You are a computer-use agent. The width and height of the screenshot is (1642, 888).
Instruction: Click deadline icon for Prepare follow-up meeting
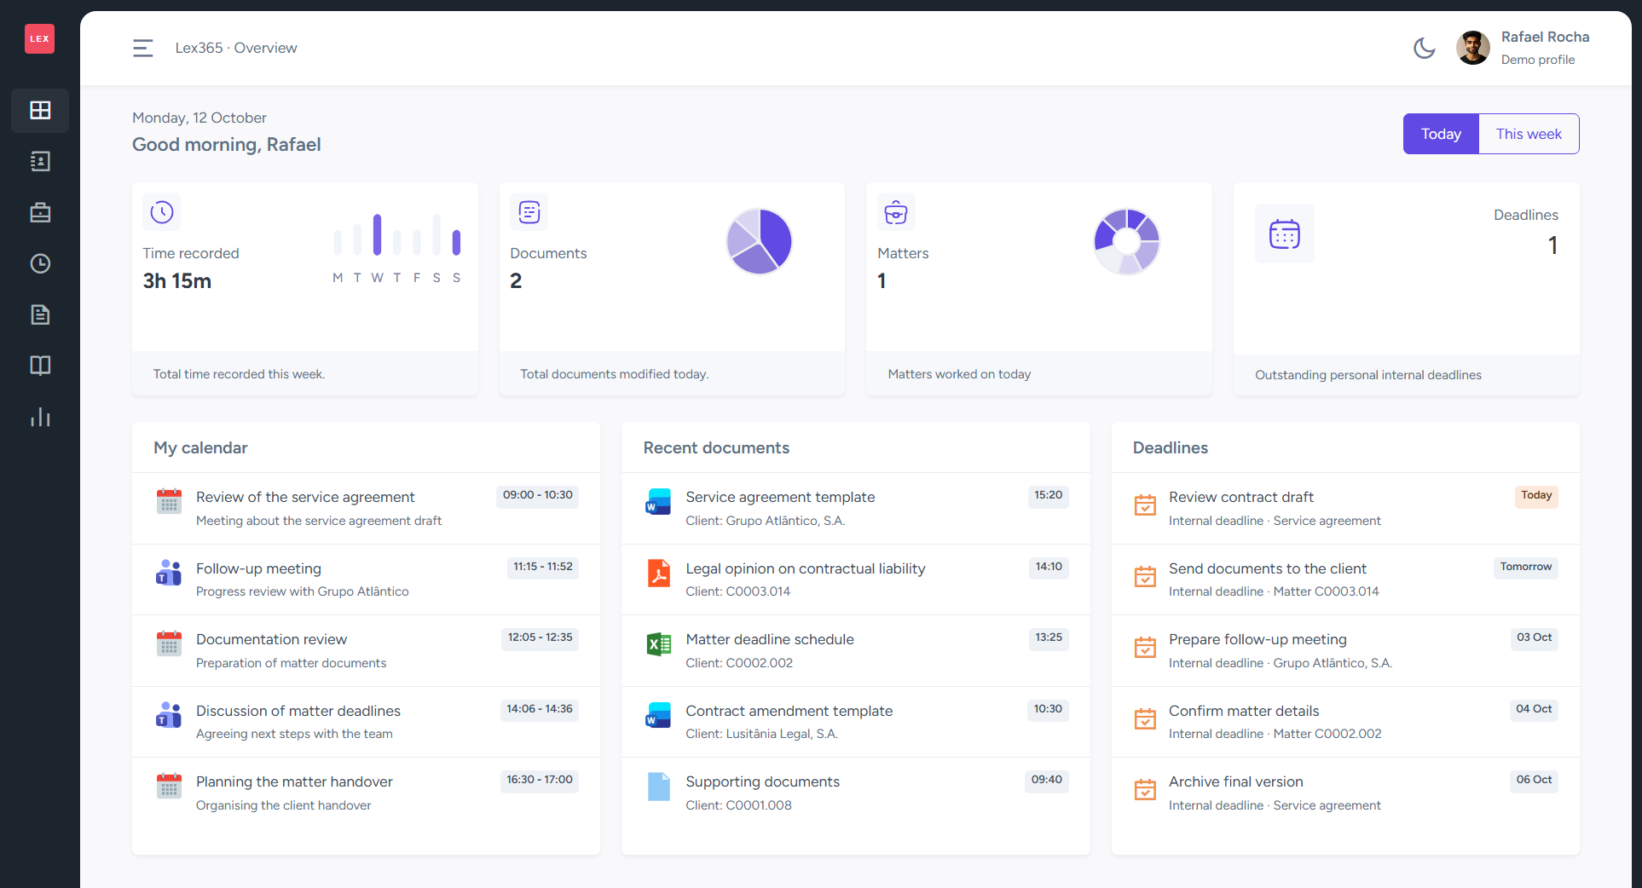coord(1145,648)
